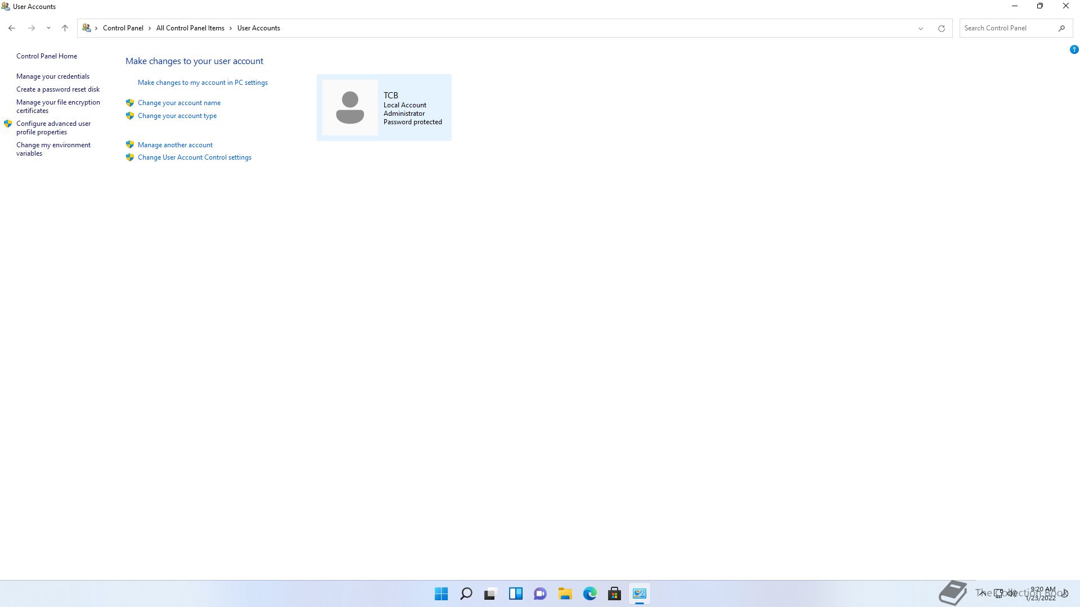The width and height of the screenshot is (1080, 607).
Task: Open Microsoft Store from the taskbar
Action: point(614,594)
